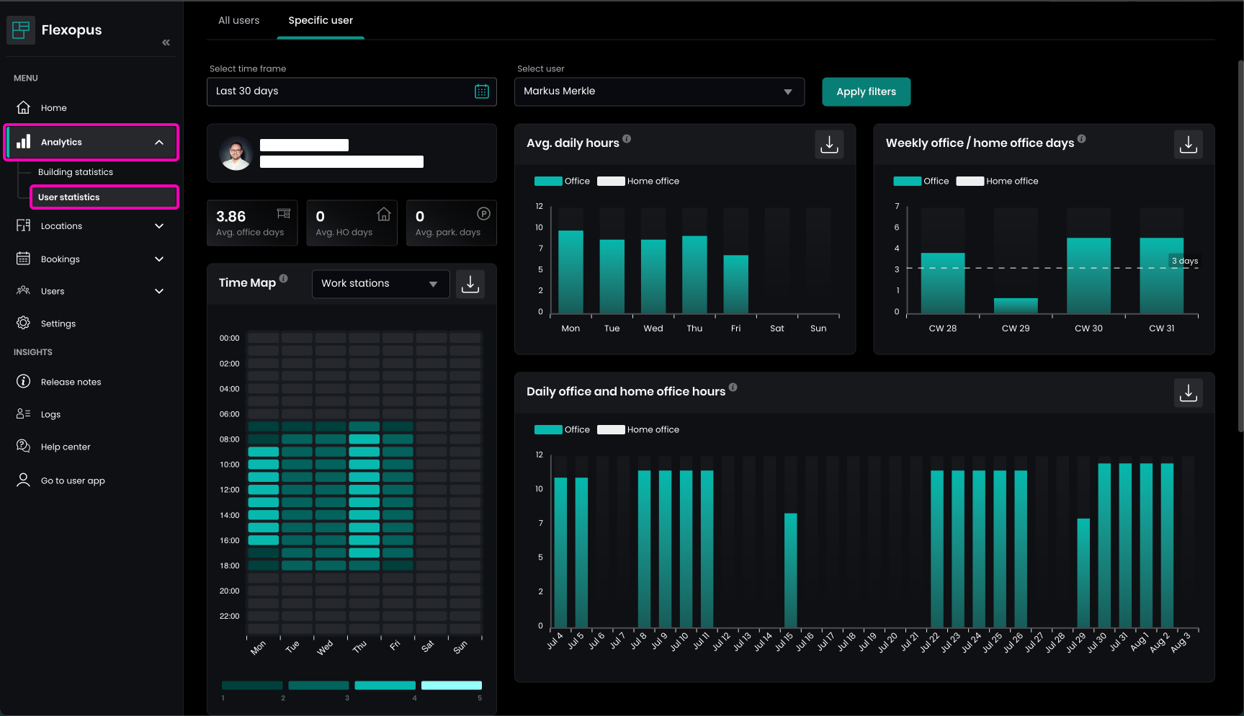This screenshot has width=1244, height=716.
Task: Switch to the All users tab
Action: [238, 20]
